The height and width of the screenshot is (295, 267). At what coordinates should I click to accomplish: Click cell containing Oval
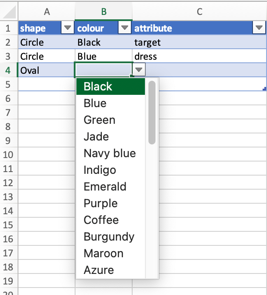tap(46, 70)
